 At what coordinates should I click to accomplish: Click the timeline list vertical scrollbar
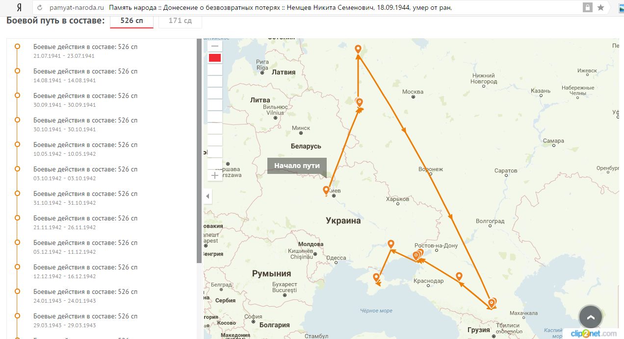(199, 147)
